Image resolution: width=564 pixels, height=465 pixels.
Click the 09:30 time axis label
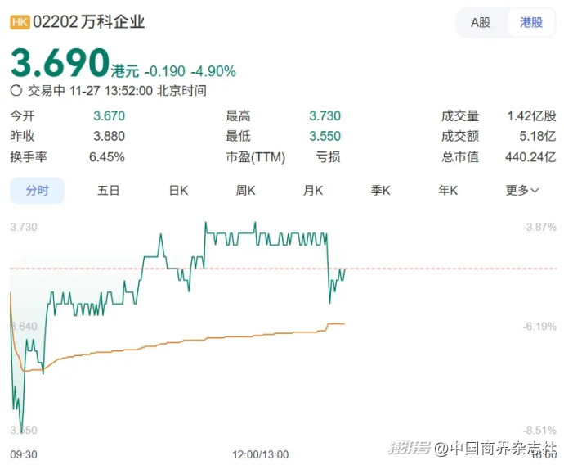point(23,454)
